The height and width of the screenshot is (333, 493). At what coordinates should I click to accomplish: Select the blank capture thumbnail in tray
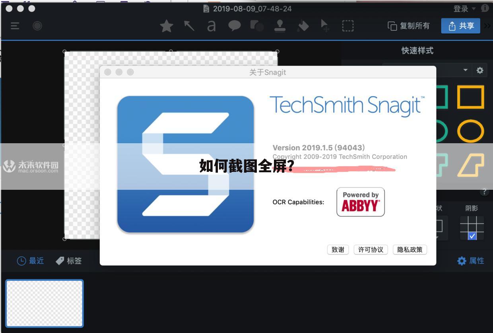45,303
